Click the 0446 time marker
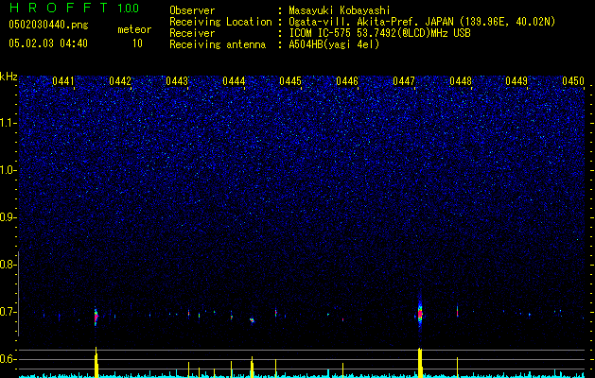 tap(347, 81)
